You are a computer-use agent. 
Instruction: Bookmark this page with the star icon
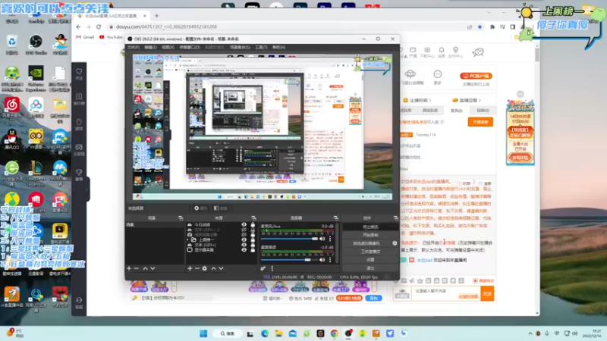480,27
